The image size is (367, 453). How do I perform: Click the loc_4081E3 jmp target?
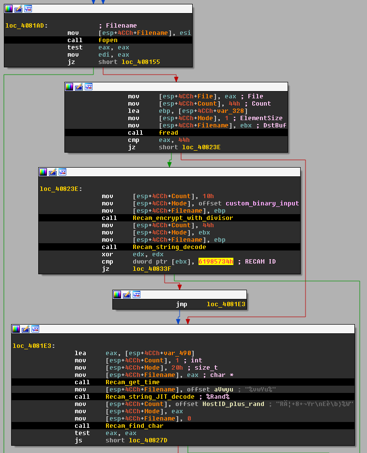pyautogui.click(x=226, y=304)
